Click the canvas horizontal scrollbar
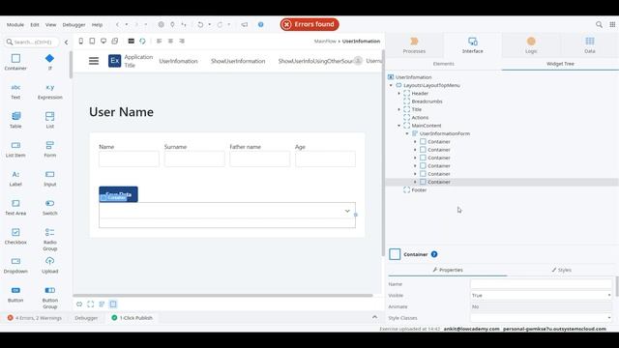The image size is (619, 348). coord(223,295)
